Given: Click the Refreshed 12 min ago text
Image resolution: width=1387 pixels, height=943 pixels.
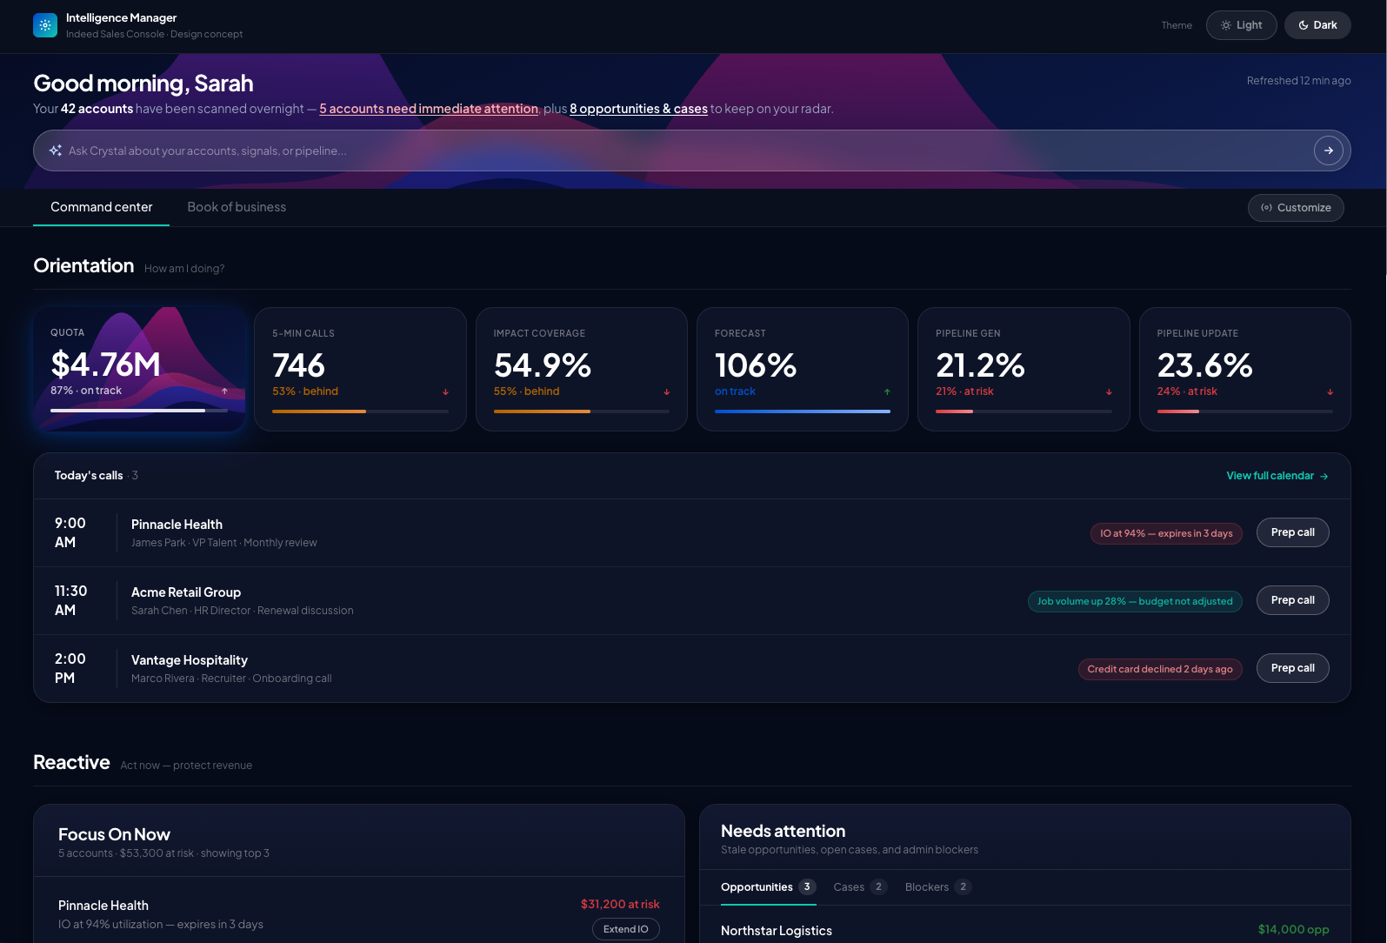Looking at the screenshot, I should (1298, 81).
